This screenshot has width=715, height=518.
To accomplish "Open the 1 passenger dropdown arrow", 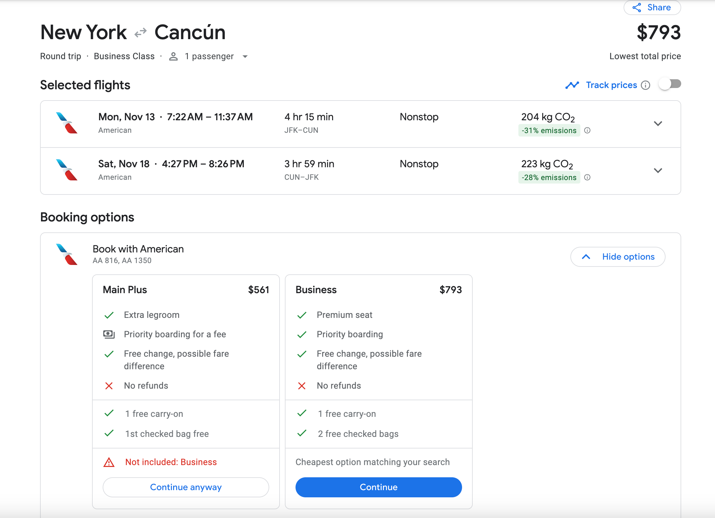I will [x=245, y=57].
